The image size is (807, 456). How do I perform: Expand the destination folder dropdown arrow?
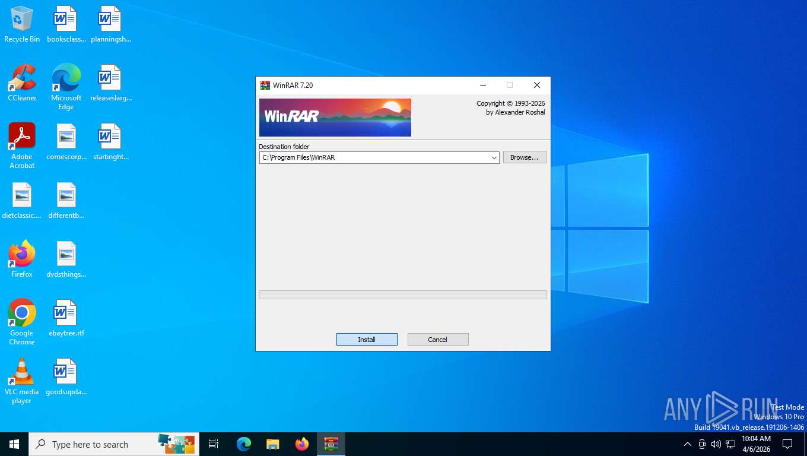tap(494, 158)
